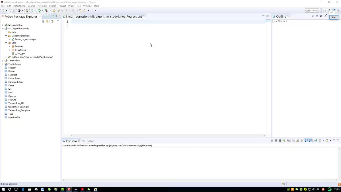Click Remove All Terminated Launches icon
Screen dimensions: 341x192
coord(280,141)
